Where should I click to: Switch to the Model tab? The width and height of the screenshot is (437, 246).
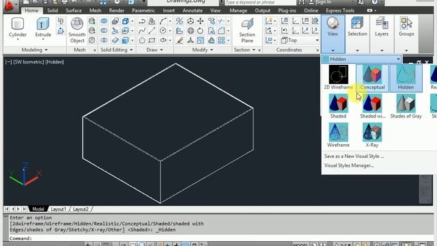click(x=38, y=209)
